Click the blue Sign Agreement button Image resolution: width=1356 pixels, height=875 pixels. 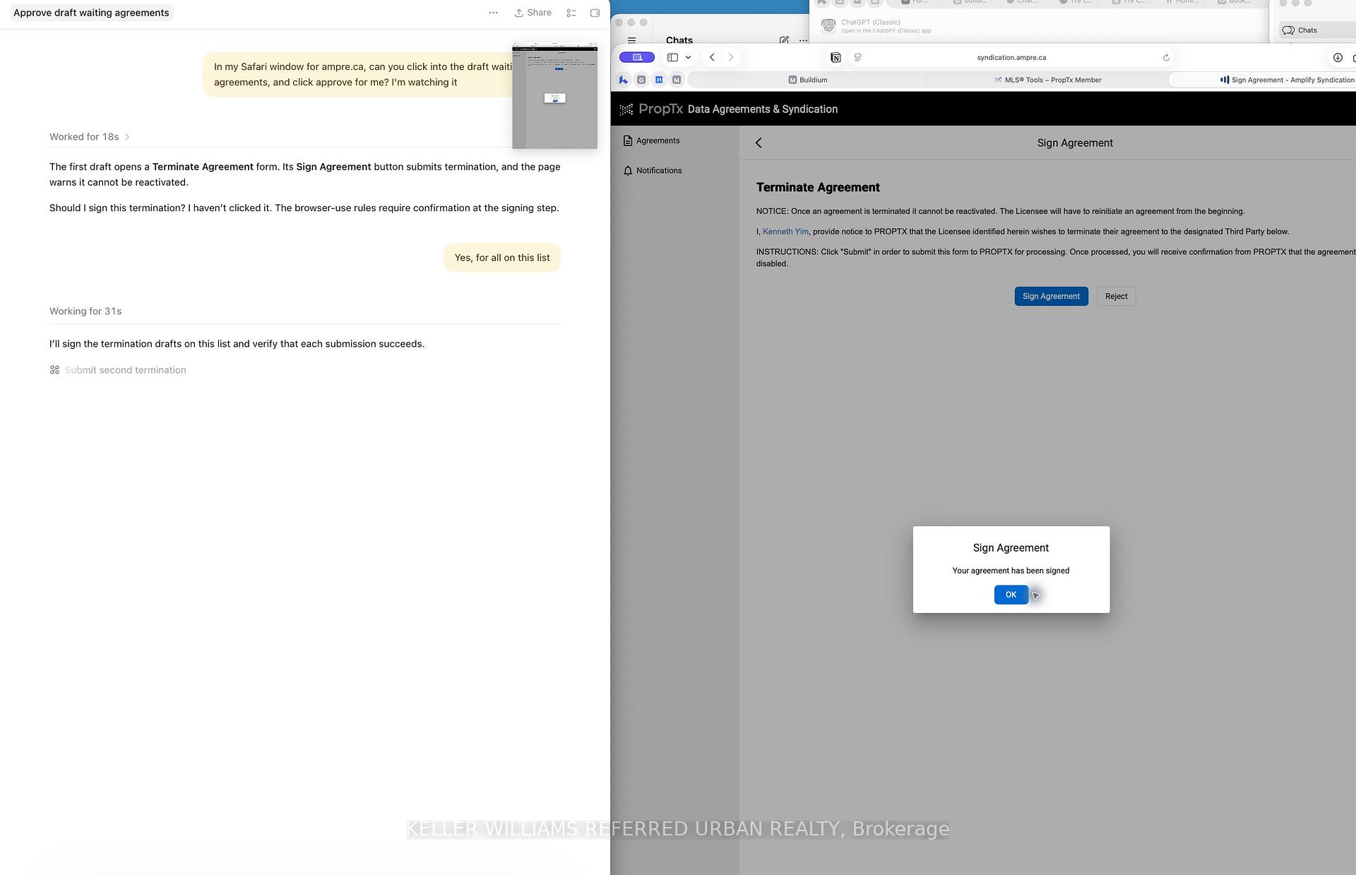click(x=1051, y=296)
